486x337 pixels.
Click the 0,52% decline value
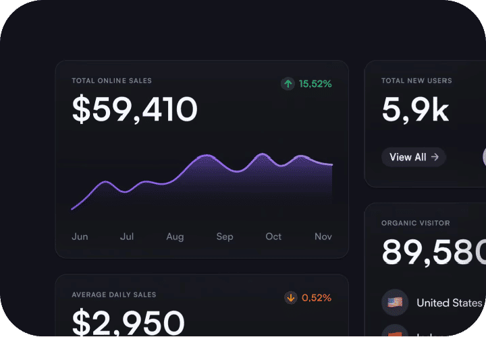pyautogui.click(x=317, y=298)
